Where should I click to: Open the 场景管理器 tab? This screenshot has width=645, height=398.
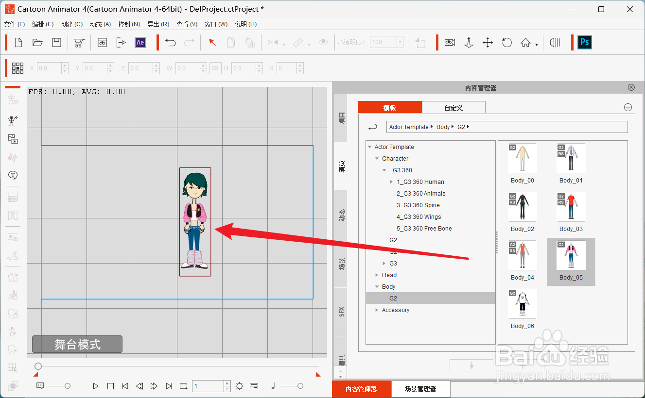420,389
